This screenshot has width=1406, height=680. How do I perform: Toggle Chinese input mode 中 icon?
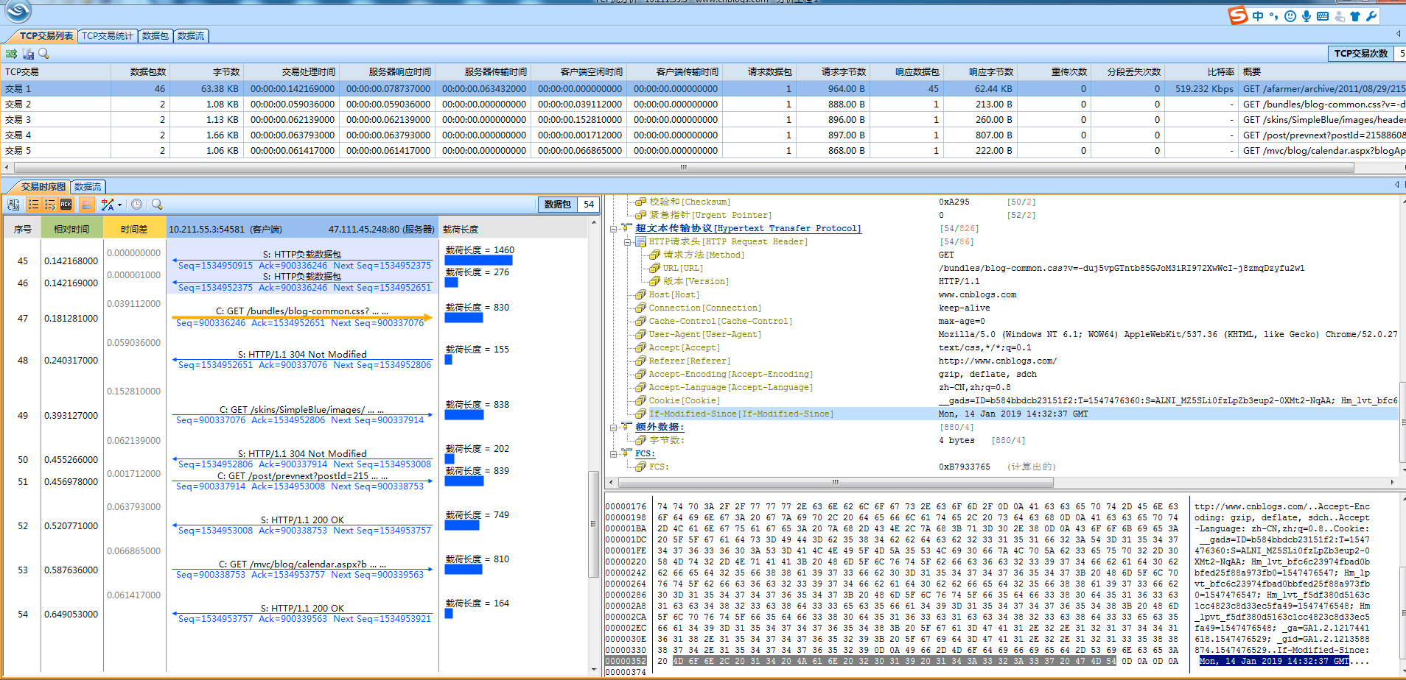(x=1258, y=16)
